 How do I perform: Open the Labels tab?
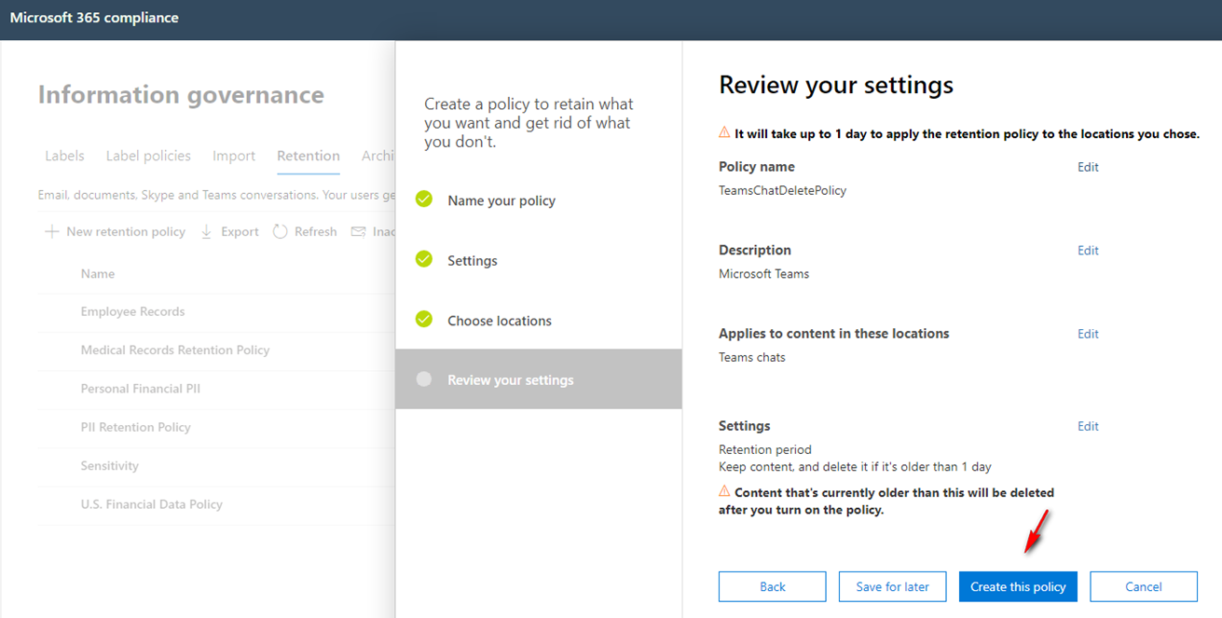[64, 156]
